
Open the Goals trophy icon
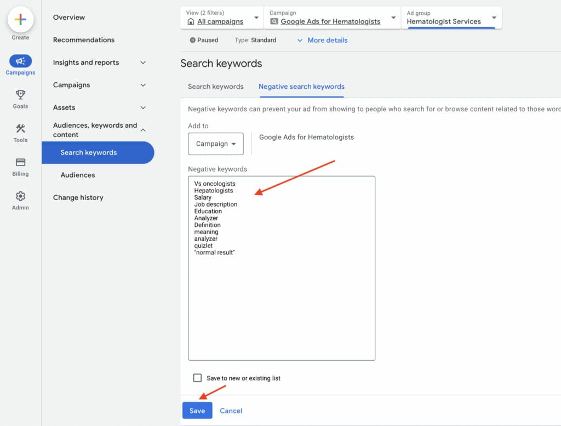click(x=20, y=95)
